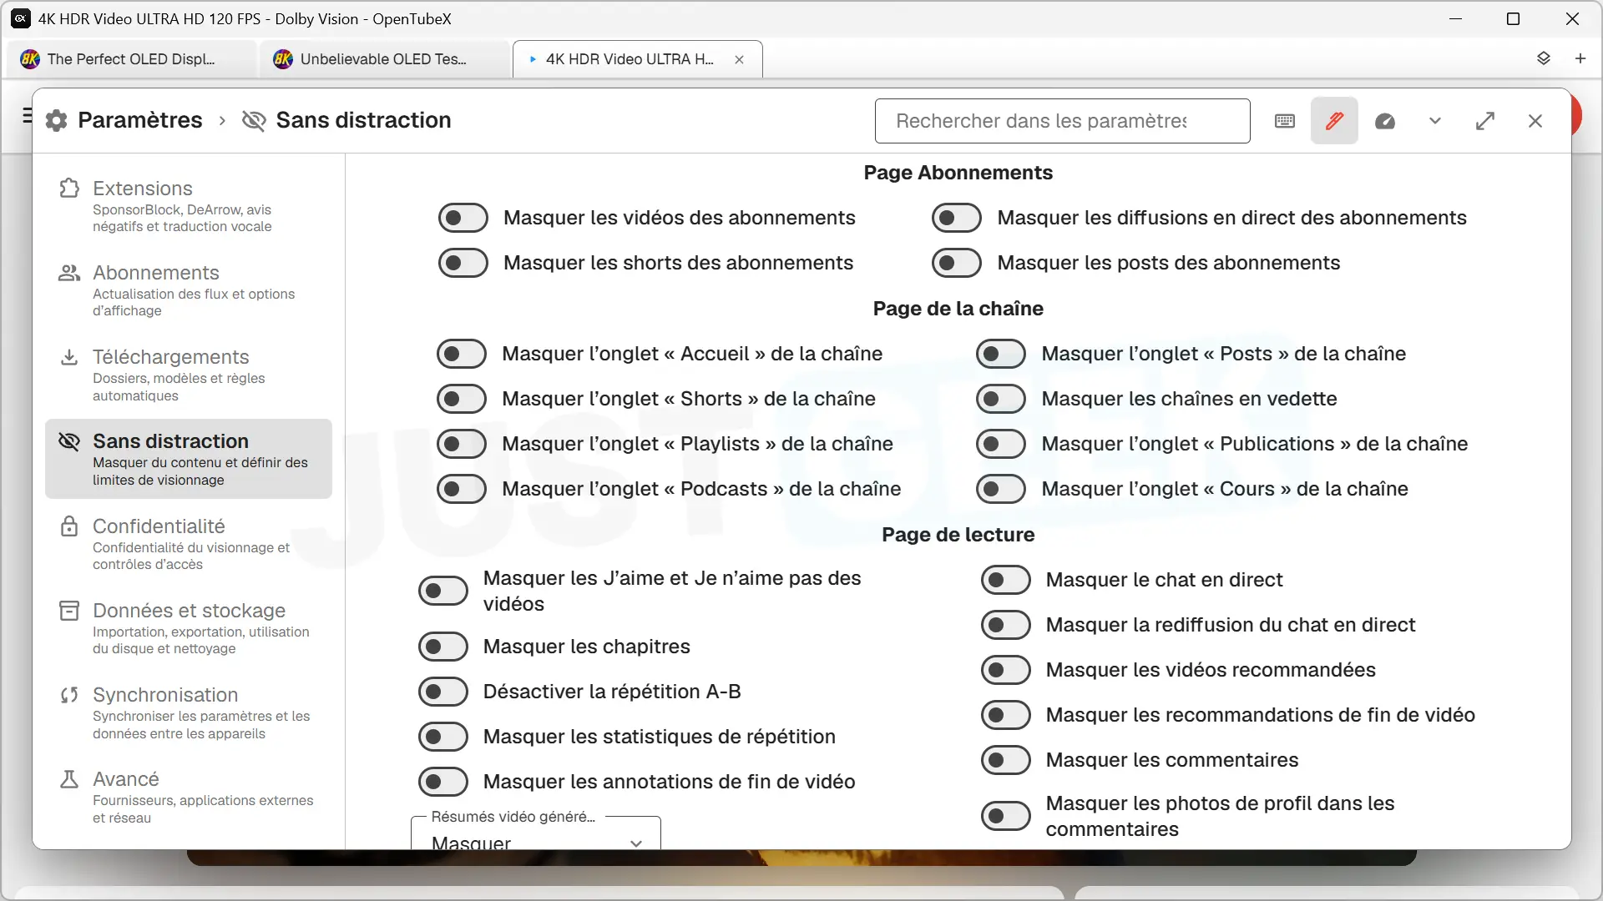Click the Rechercher dans les paramètres field

pos(1062,121)
